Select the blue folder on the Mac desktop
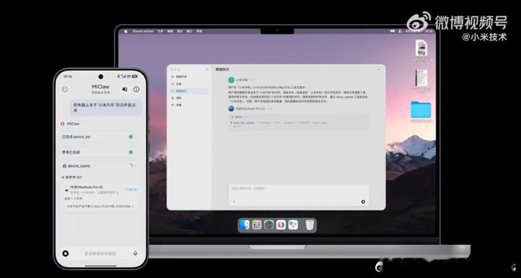This screenshot has width=521, height=278. pos(421,109)
